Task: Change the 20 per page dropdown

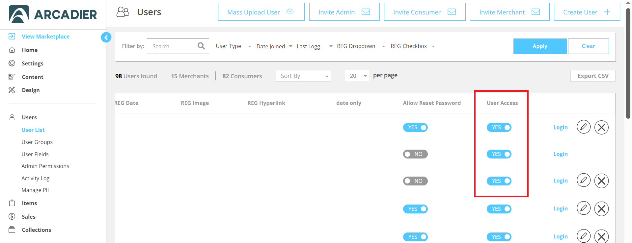Action: 357,76
